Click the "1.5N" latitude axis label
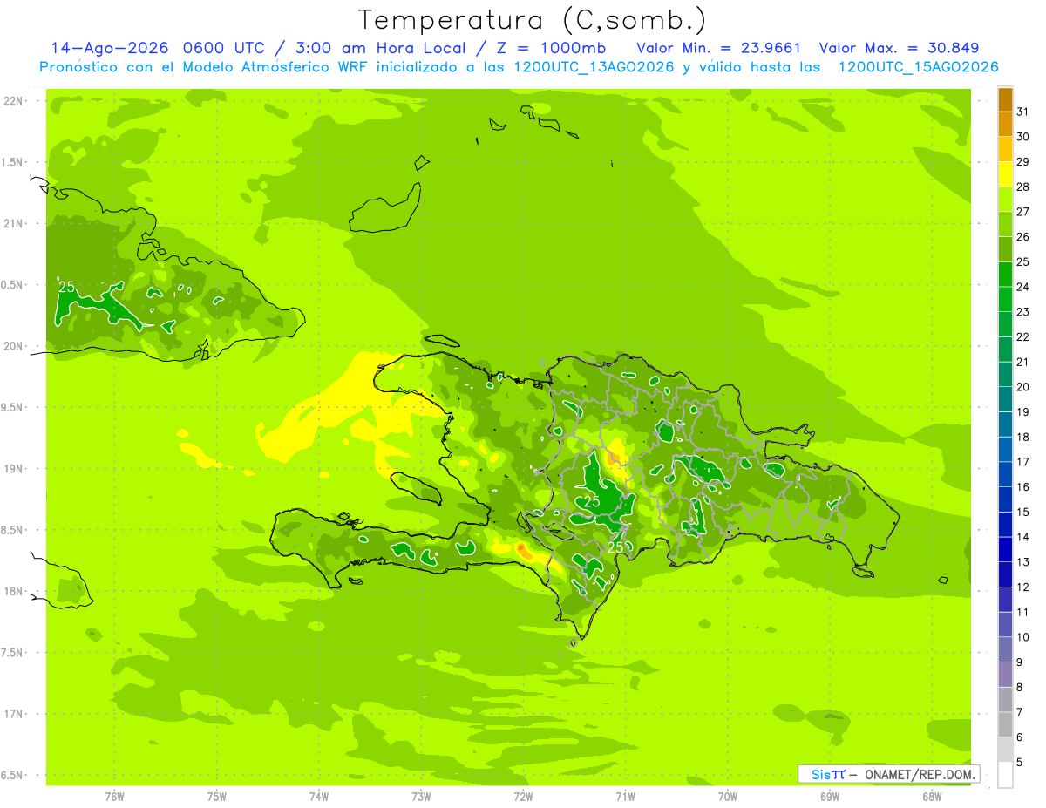 13,162
